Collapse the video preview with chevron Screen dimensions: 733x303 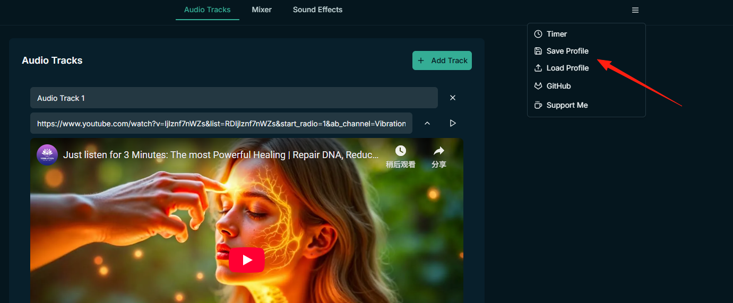[x=427, y=123]
